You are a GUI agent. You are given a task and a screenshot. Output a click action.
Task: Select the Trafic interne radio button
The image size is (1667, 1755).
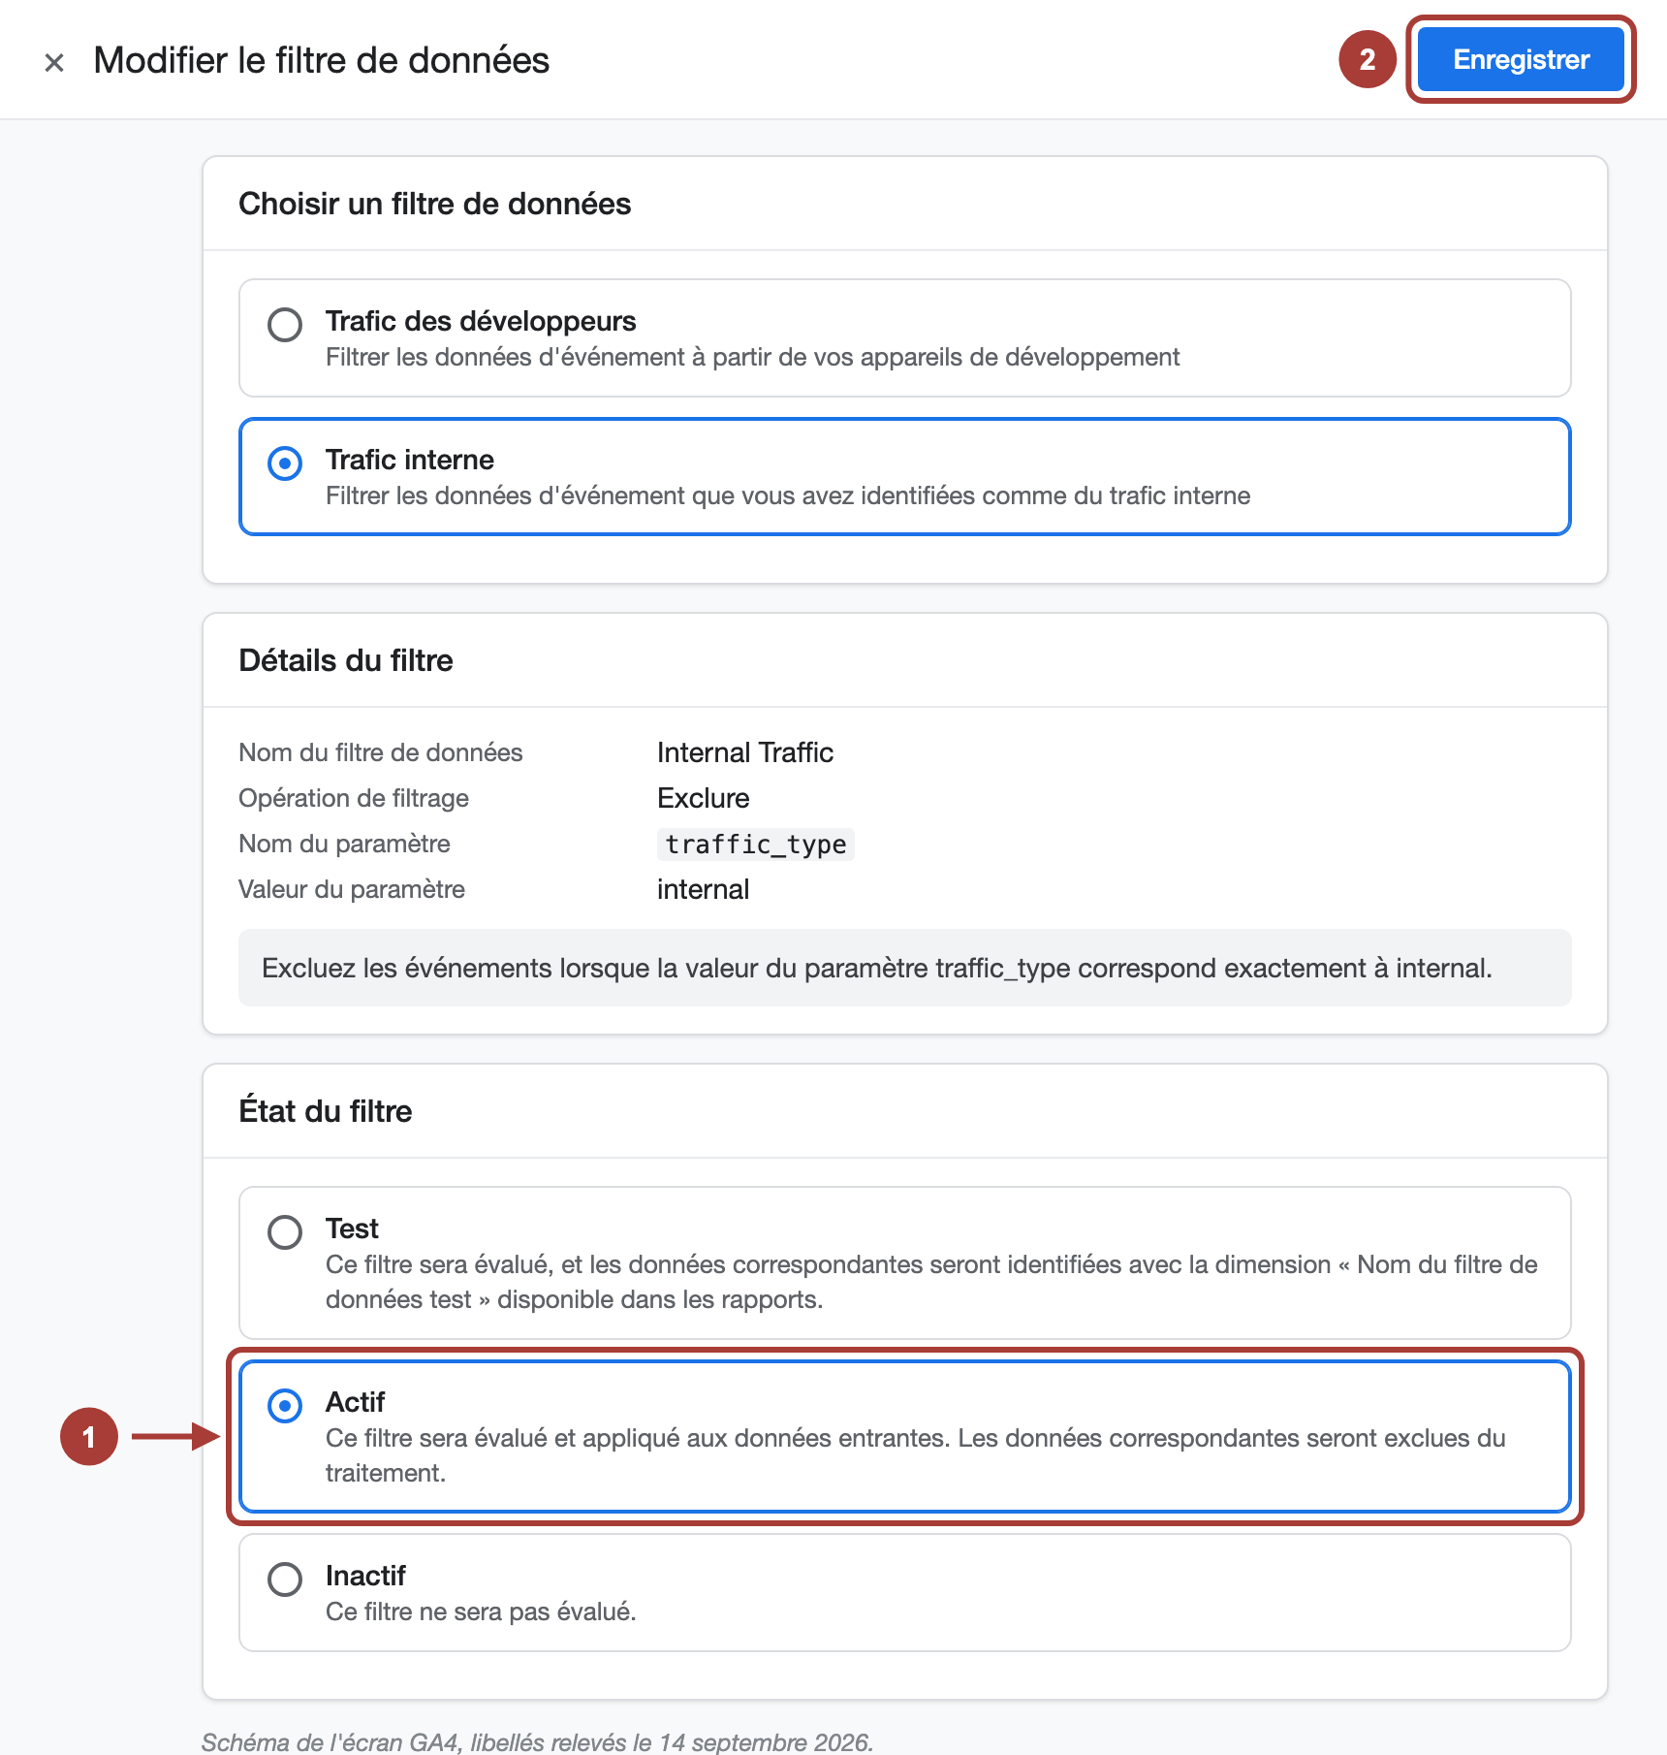(x=285, y=463)
